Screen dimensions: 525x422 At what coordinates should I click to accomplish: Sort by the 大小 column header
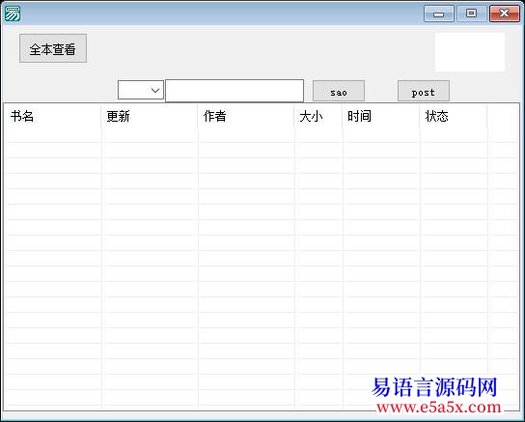[318, 116]
